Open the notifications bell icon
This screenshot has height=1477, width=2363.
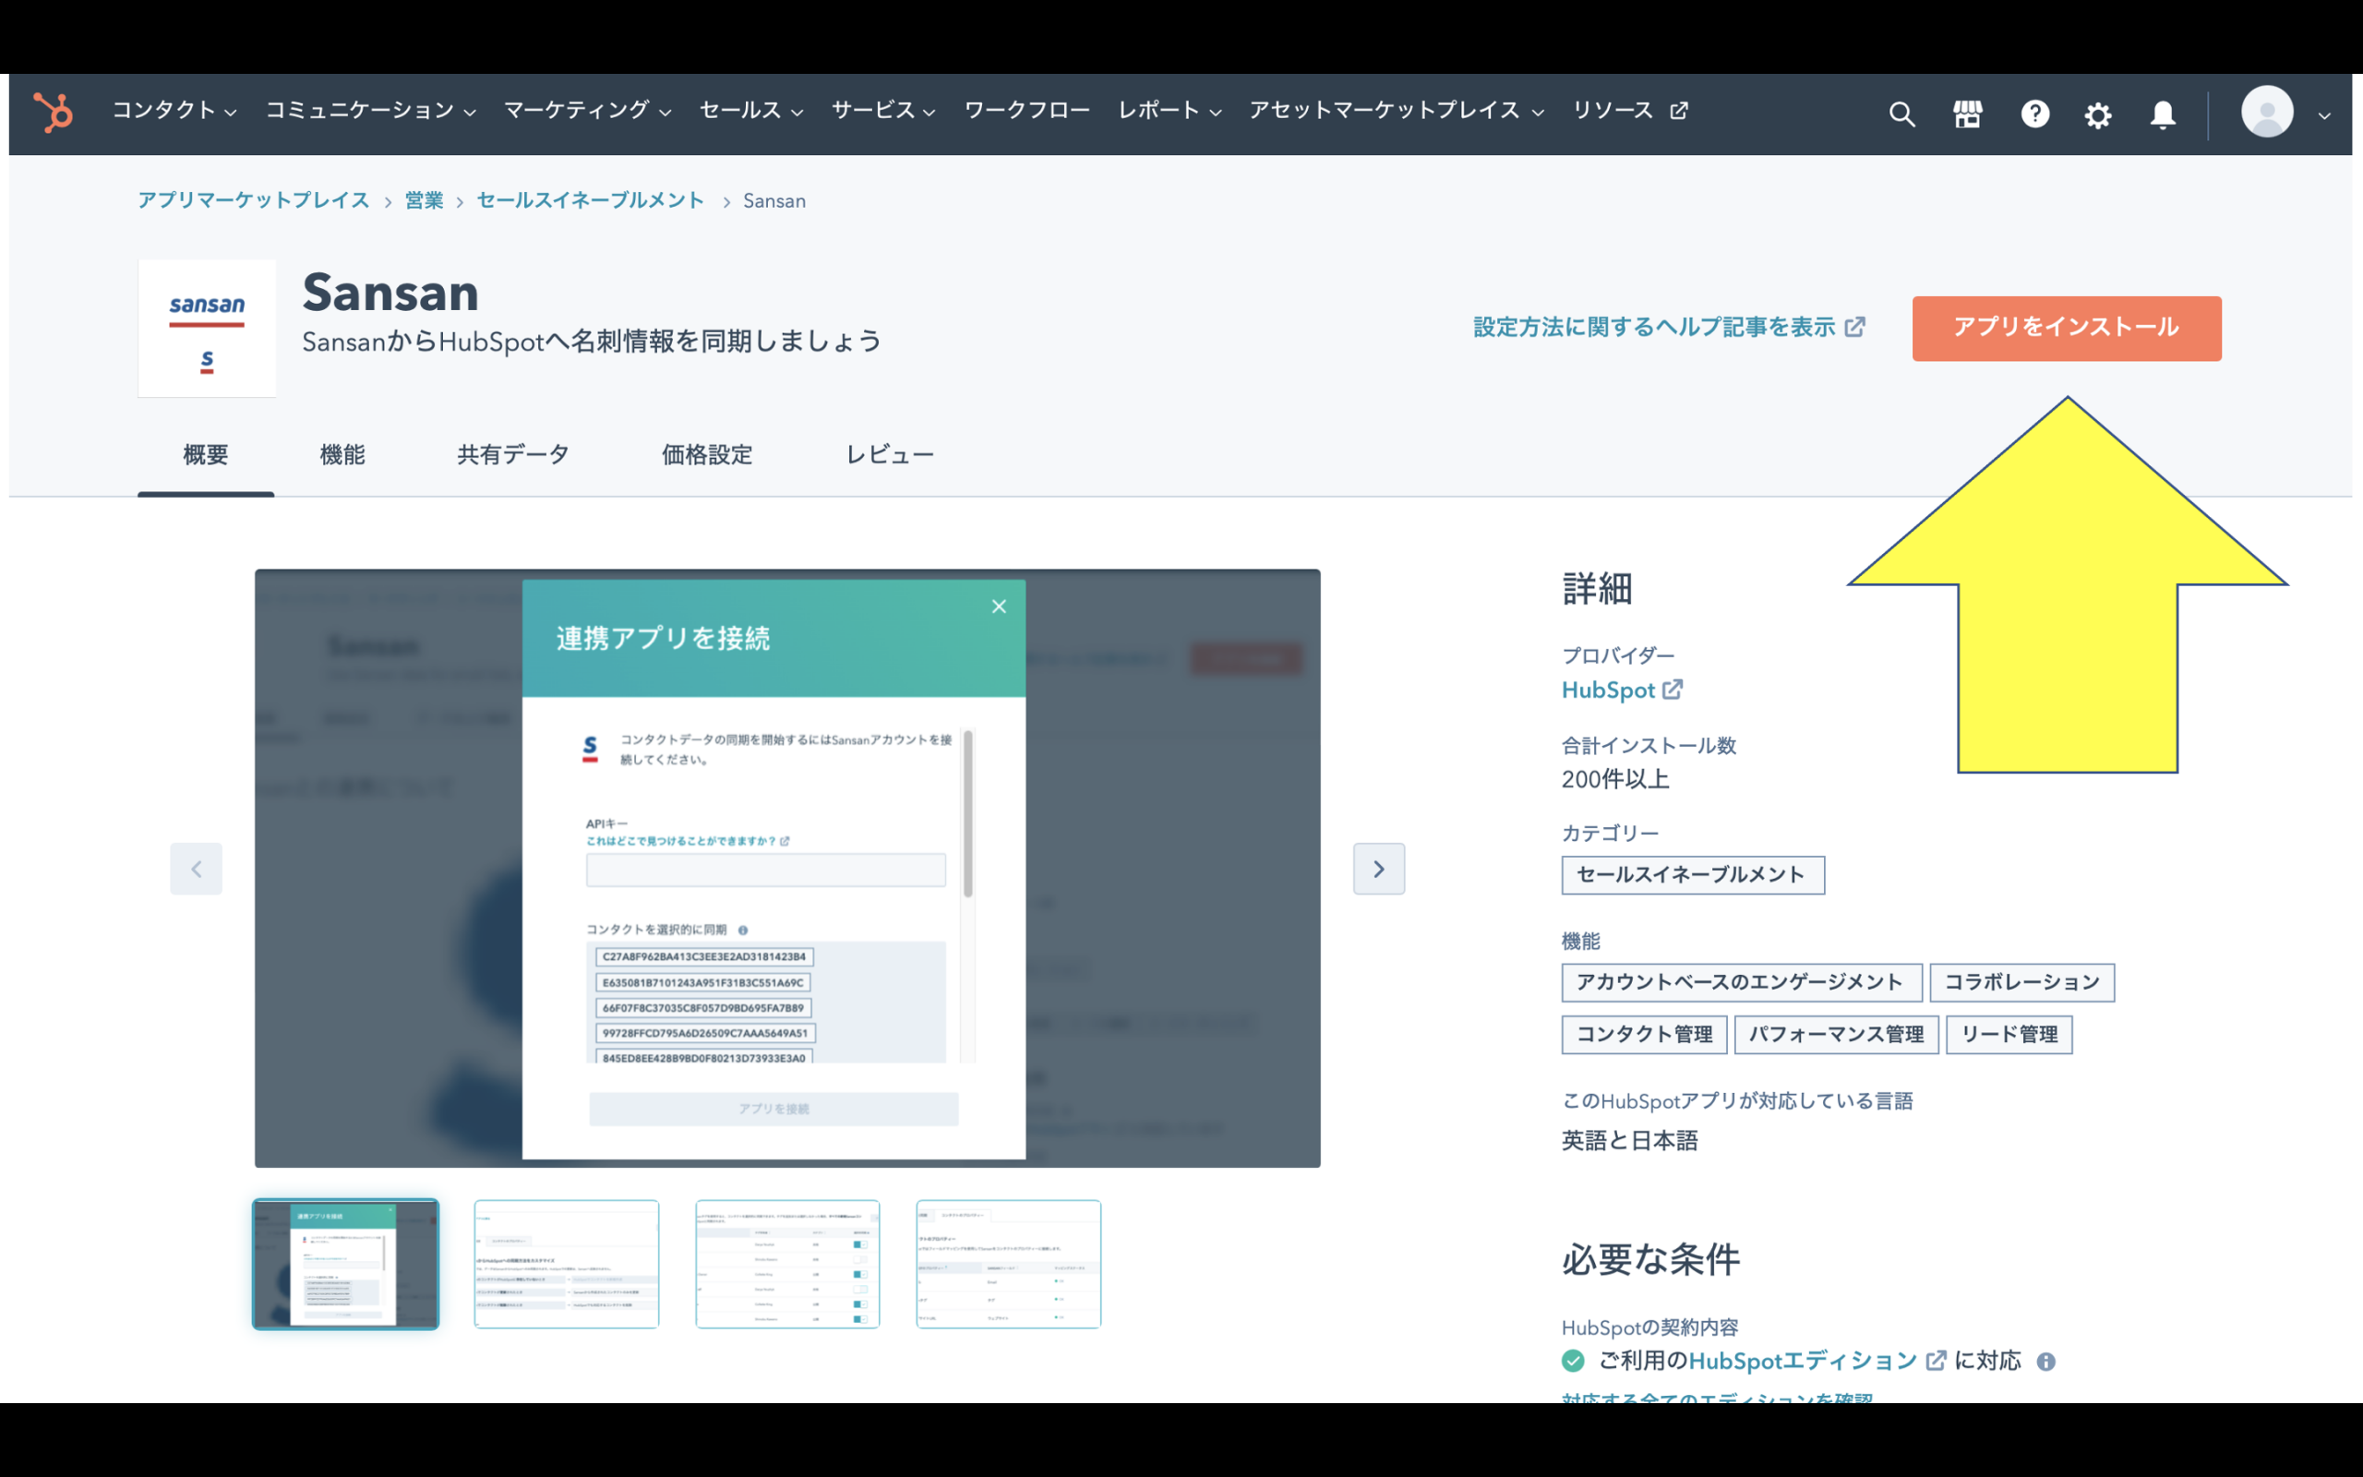tap(2162, 114)
